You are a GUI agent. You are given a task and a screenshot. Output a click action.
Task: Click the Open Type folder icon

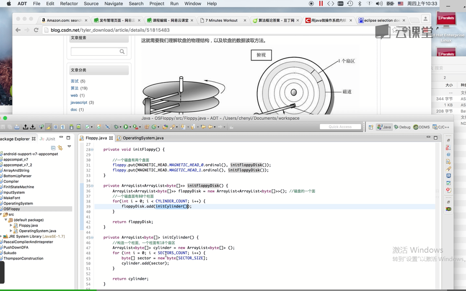[165, 127]
